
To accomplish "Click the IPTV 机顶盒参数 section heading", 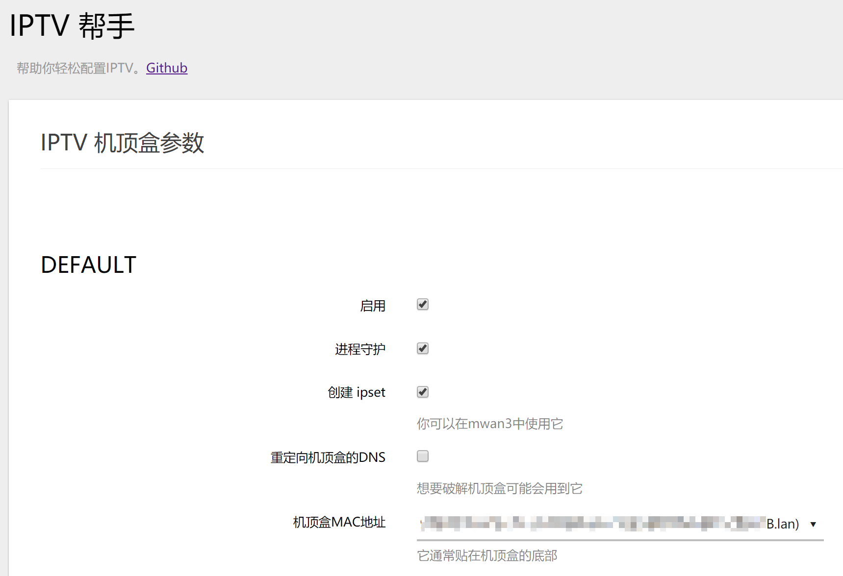I will tap(122, 143).
